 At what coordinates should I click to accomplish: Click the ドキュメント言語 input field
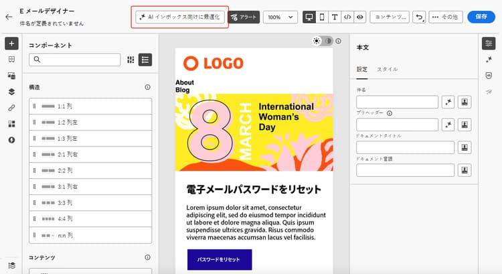405,170
